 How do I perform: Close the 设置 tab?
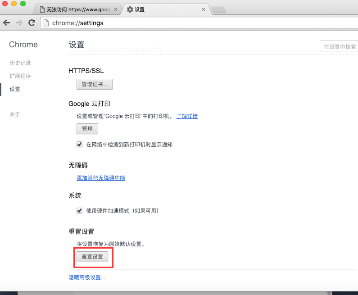(x=204, y=9)
